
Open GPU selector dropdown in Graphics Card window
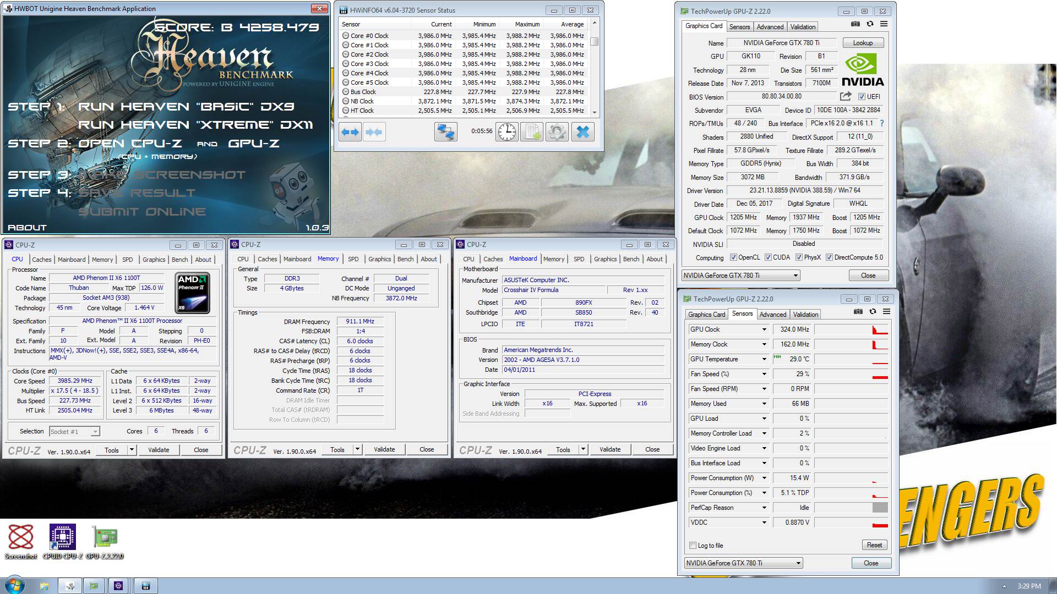click(x=740, y=276)
